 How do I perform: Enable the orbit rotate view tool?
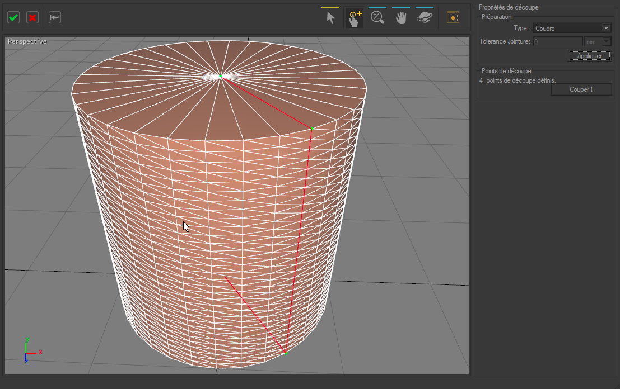[425, 18]
